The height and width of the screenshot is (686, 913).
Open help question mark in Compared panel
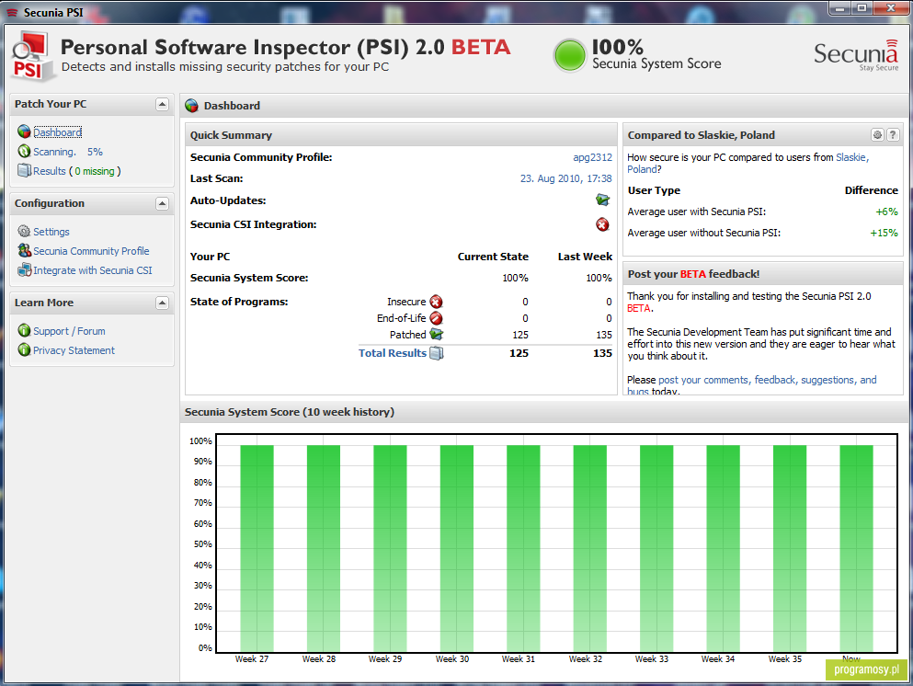(x=893, y=135)
